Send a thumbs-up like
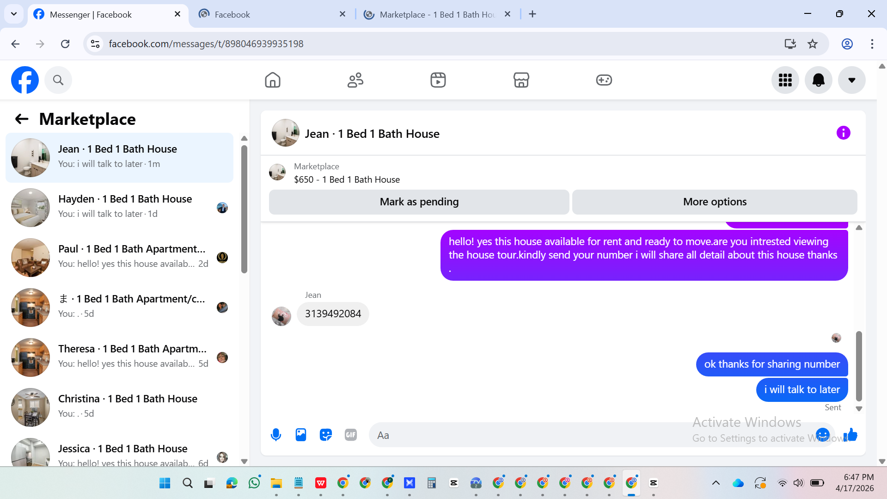This screenshot has height=499, width=887. [850, 435]
